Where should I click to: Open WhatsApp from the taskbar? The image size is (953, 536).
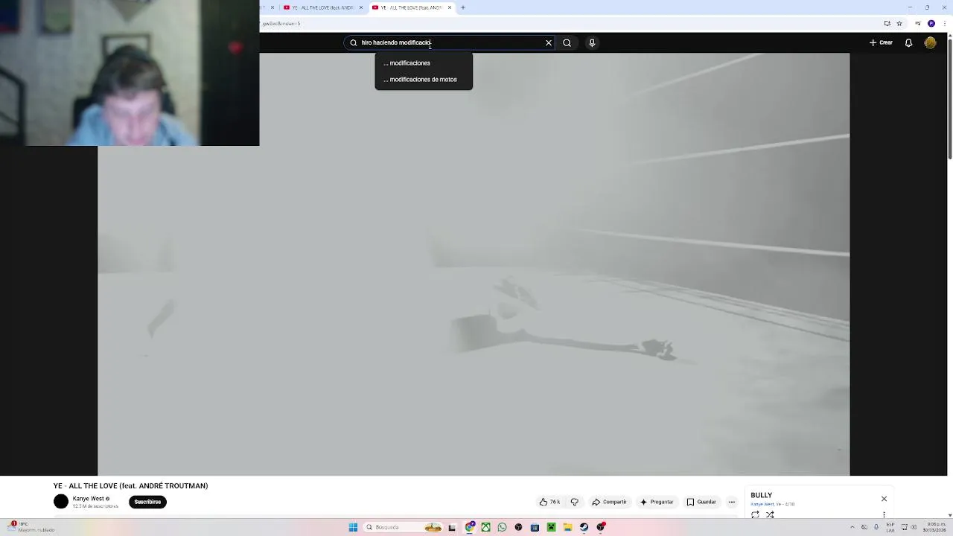(x=502, y=527)
